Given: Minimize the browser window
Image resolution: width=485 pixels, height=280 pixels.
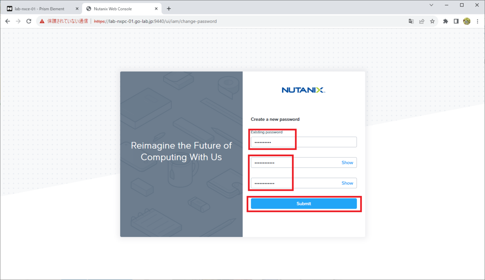Looking at the screenshot, I should click(x=447, y=5).
